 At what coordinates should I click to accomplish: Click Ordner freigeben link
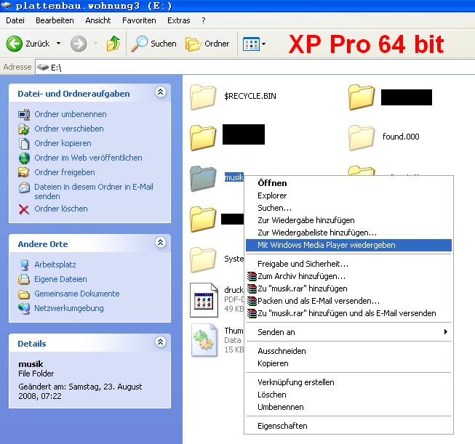click(x=65, y=172)
